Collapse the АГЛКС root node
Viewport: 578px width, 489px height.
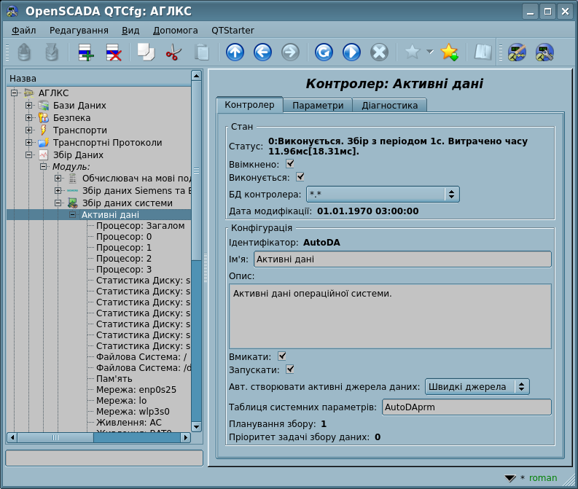click(14, 93)
